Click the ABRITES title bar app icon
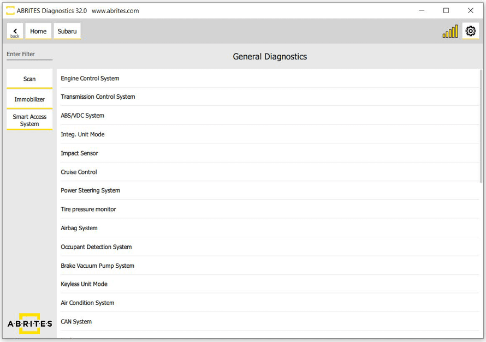This screenshot has height=342, width=486. pyautogui.click(x=10, y=10)
